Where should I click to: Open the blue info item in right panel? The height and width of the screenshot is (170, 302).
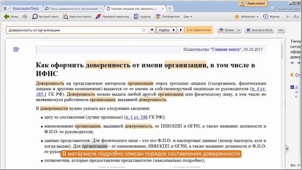tap(293, 87)
